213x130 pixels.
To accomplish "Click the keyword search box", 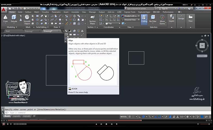I will [140, 9].
